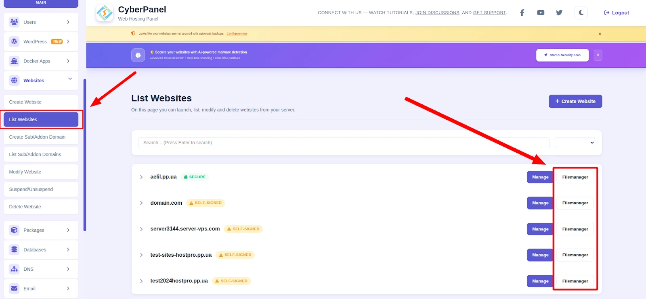This screenshot has width=646, height=299.
Task: Open Filemanager for test2024hostpro.pp.ua
Action: (x=575, y=281)
